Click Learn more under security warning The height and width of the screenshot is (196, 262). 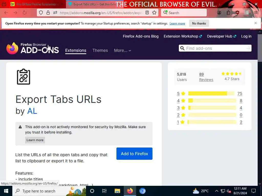point(35,140)
